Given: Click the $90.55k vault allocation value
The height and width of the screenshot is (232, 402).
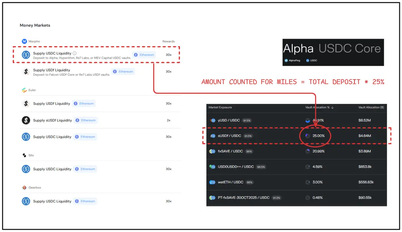Looking at the screenshot, I should pos(365,198).
